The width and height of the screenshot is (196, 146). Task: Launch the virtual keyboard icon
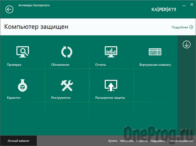pos(155,52)
